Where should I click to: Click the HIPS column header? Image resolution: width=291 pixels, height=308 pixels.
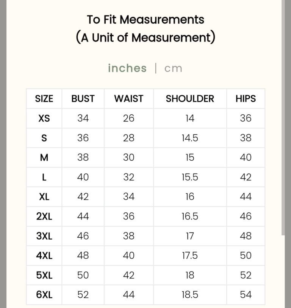click(246, 99)
